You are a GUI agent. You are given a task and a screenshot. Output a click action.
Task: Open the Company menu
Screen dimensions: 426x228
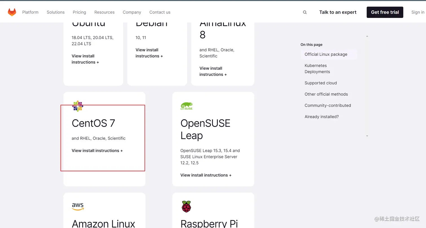(x=132, y=12)
